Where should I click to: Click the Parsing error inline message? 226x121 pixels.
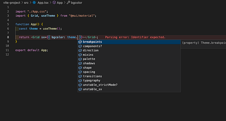click(x=135, y=37)
